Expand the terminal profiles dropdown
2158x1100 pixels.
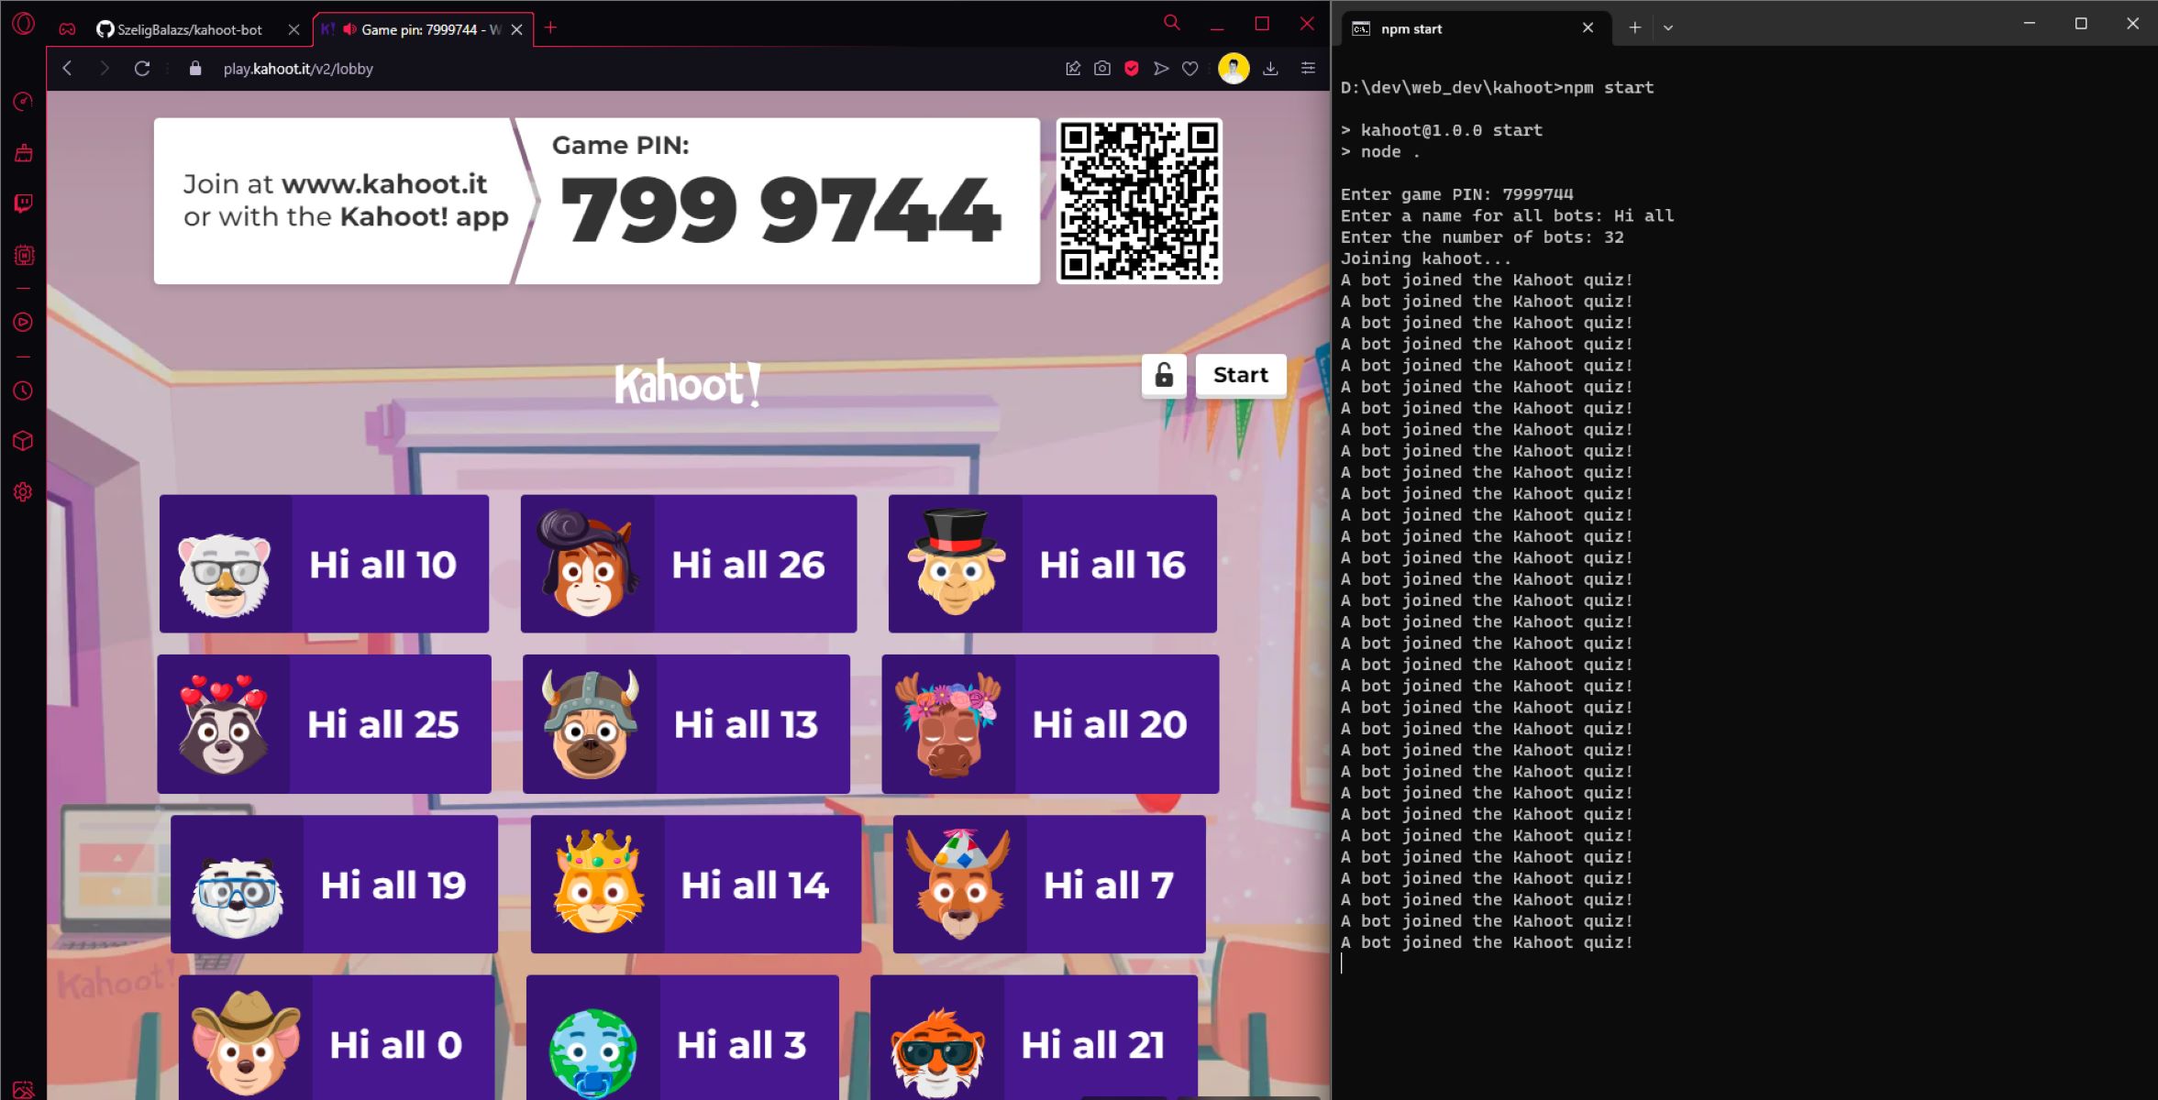pyautogui.click(x=1668, y=28)
